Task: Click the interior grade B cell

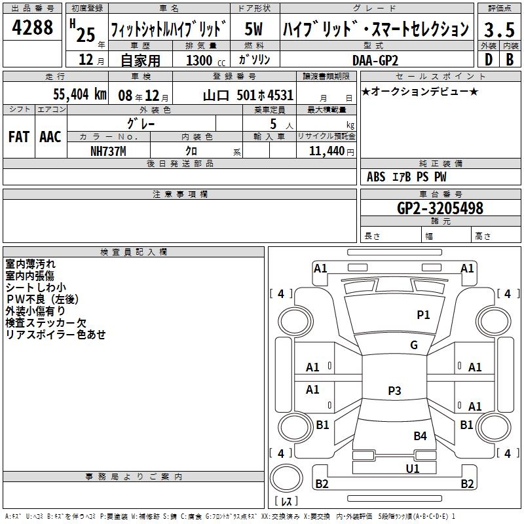Action: tap(510, 59)
